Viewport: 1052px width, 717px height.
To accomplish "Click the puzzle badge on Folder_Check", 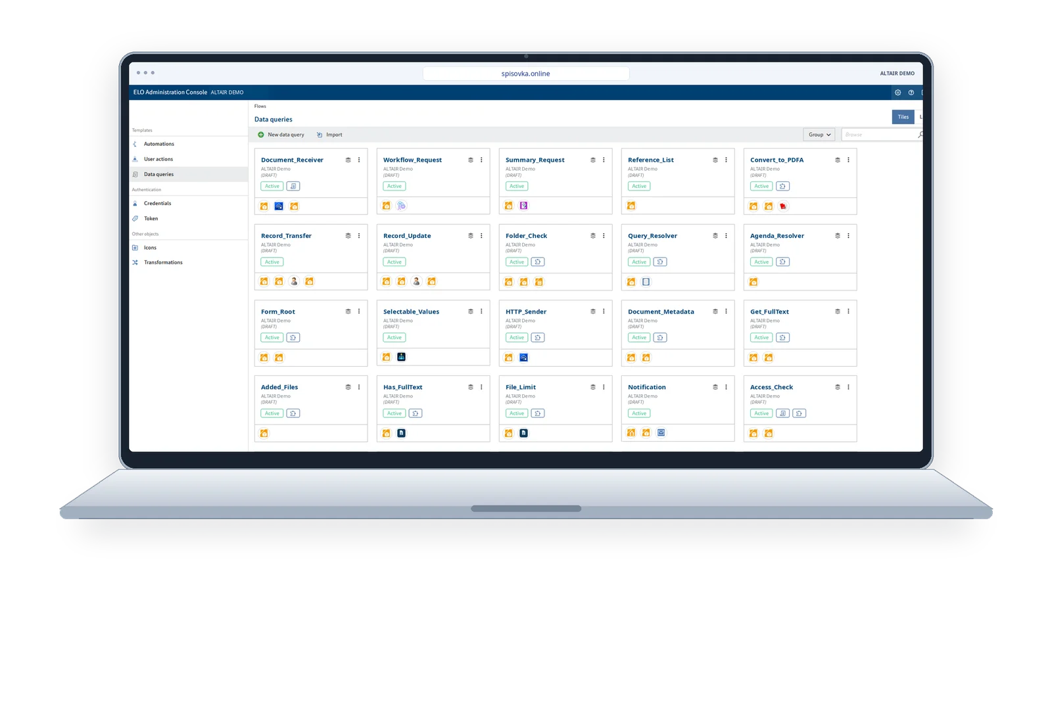I will [538, 262].
